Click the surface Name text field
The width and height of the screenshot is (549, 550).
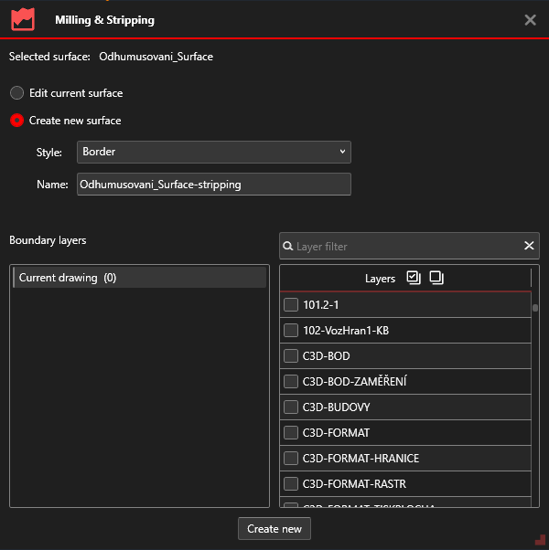point(214,185)
